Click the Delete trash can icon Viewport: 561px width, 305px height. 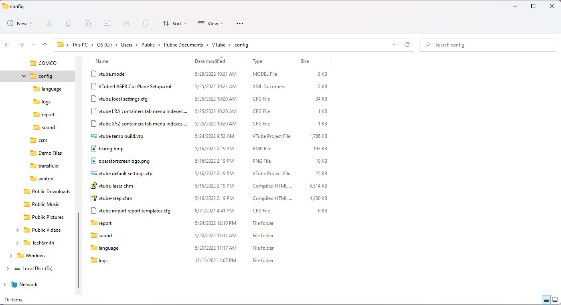146,24
